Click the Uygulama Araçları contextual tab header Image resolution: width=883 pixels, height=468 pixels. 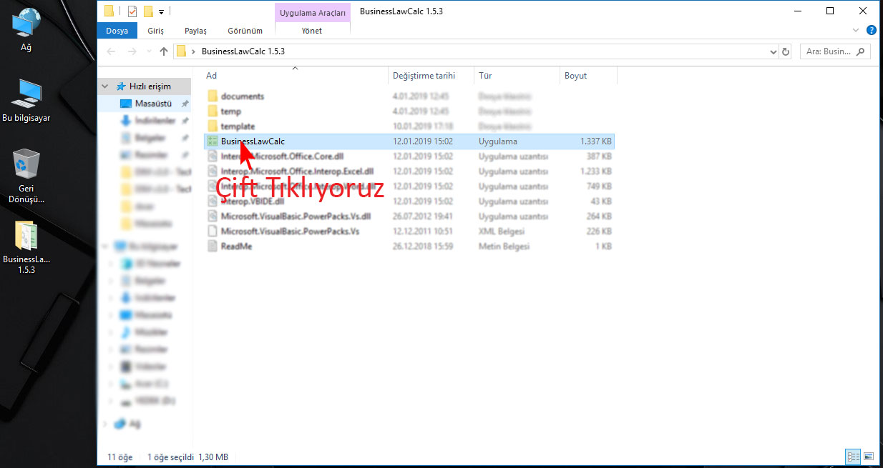(313, 13)
